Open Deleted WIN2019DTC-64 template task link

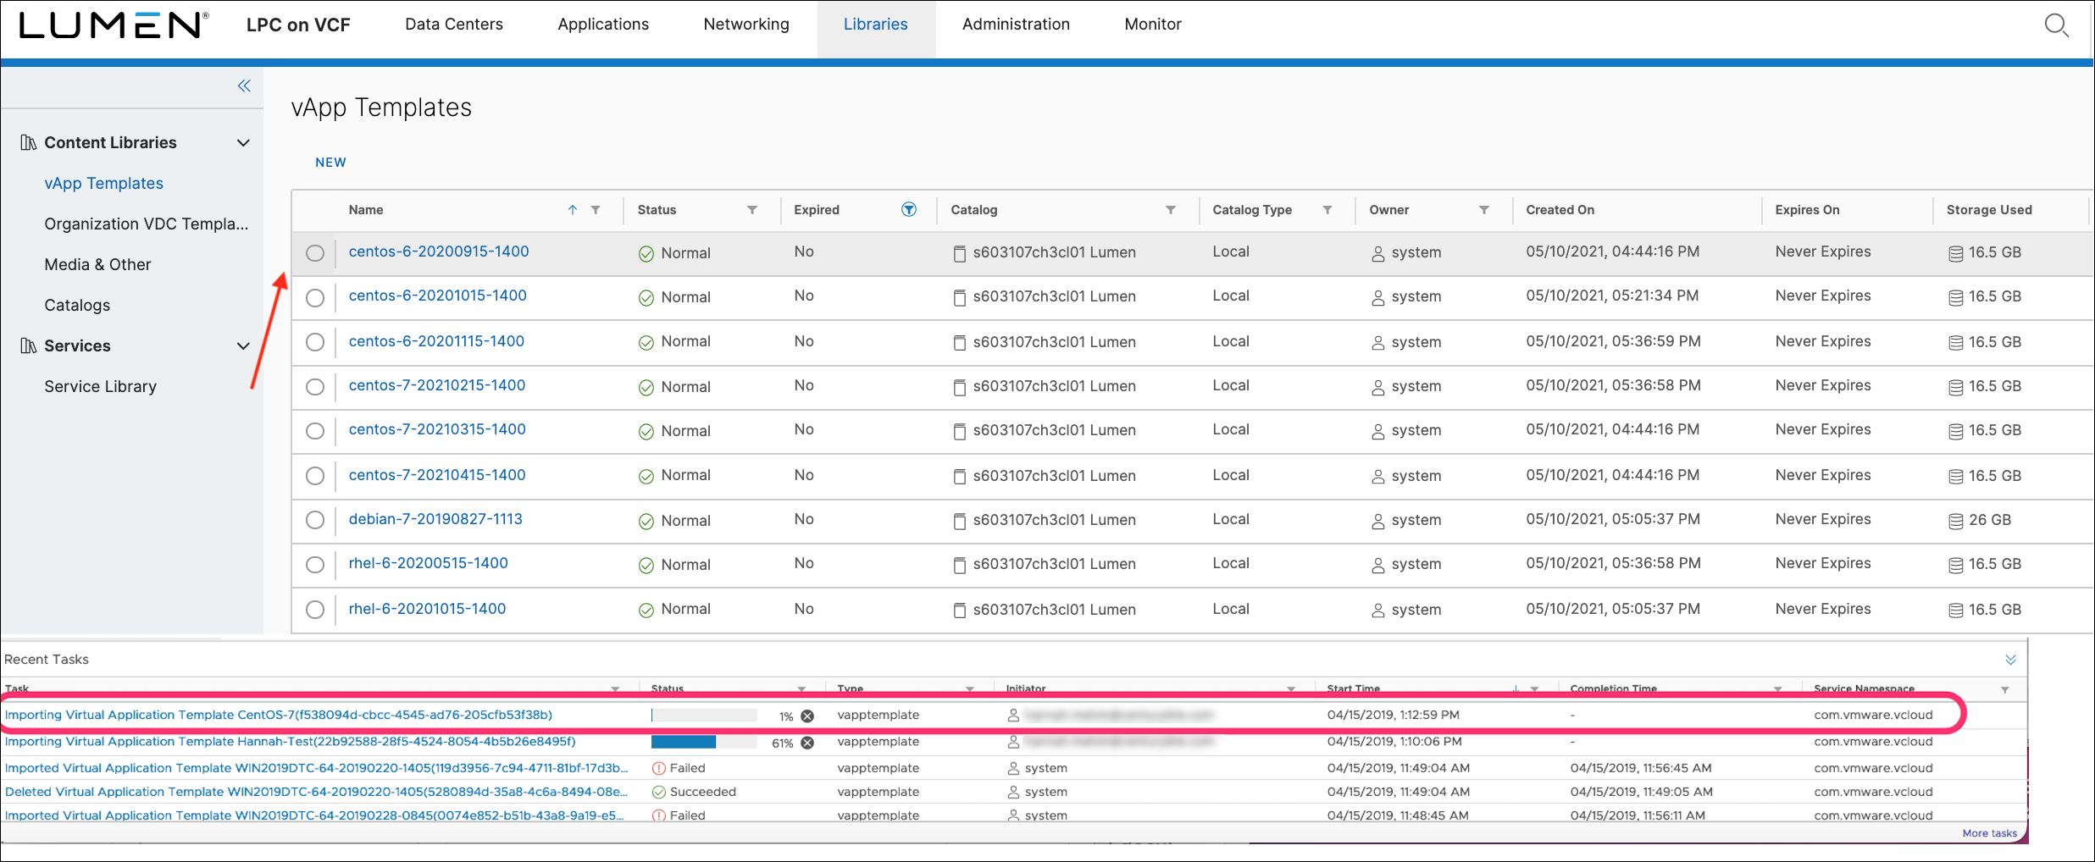pyautogui.click(x=316, y=792)
